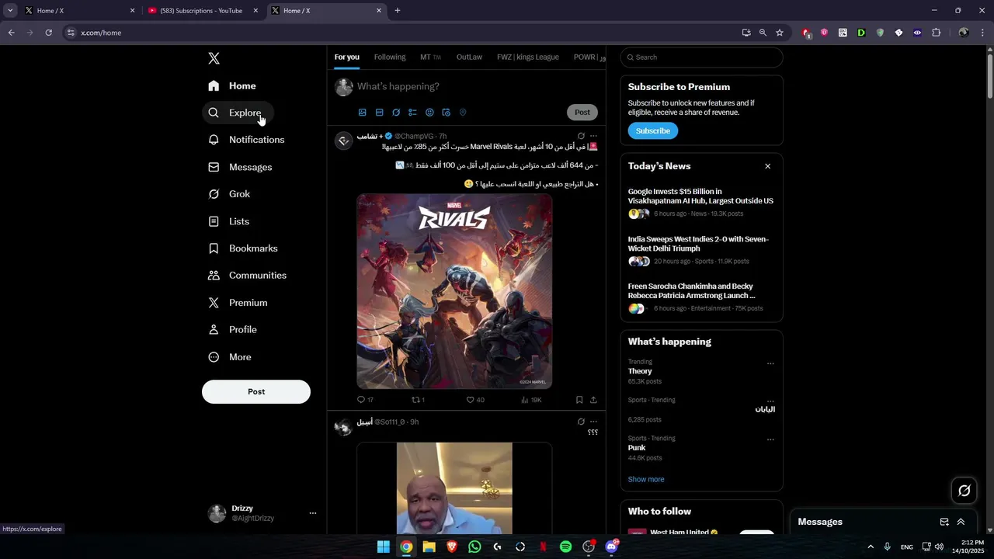Bookmark this page with star icon
This screenshot has height=559, width=994.
tap(780, 33)
